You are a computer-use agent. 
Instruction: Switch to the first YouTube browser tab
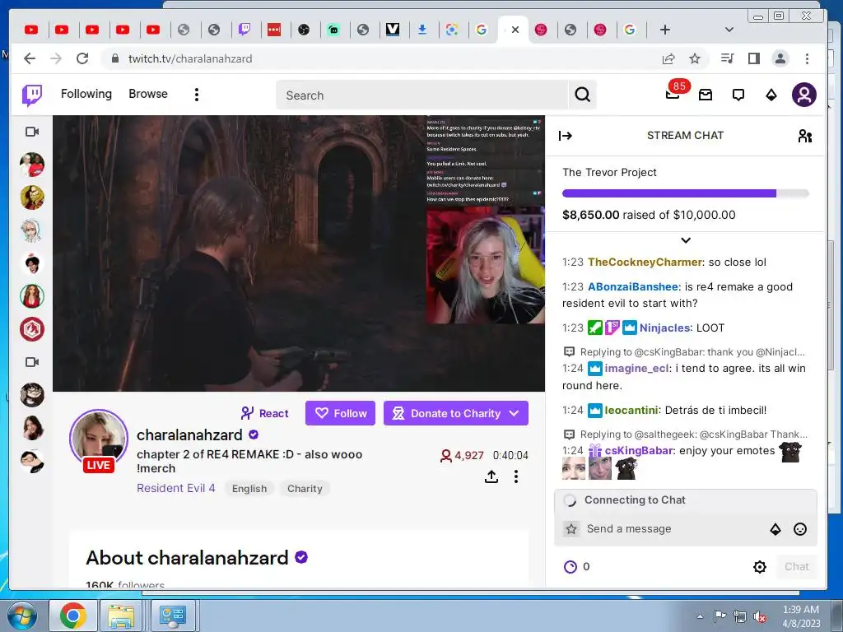31,30
